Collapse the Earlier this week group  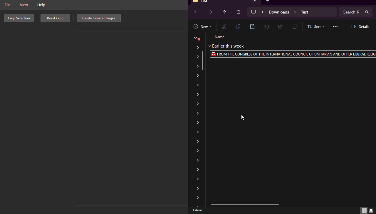(x=209, y=46)
